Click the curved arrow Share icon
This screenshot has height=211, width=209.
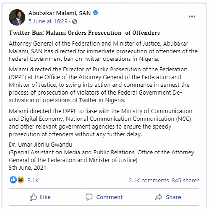coord(159,197)
